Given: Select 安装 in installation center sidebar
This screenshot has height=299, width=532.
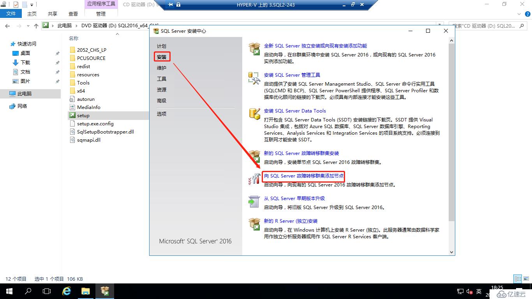Looking at the screenshot, I should 162,57.
